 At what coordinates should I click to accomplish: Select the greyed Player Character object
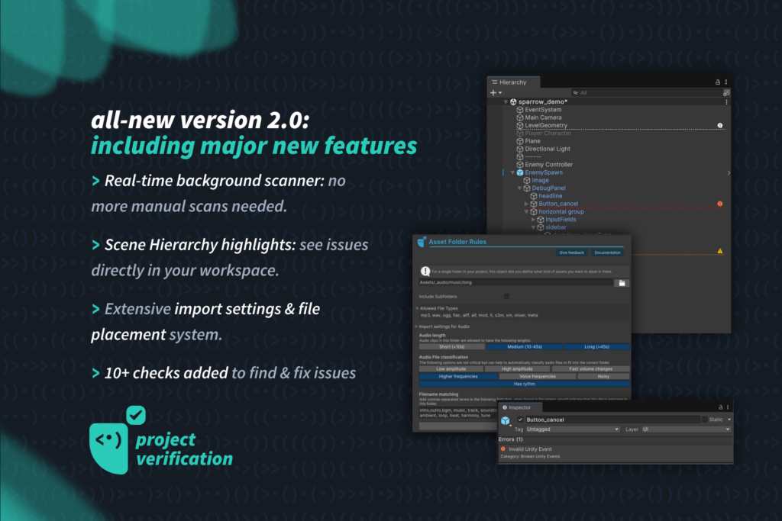pyautogui.click(x=548, y=133)
